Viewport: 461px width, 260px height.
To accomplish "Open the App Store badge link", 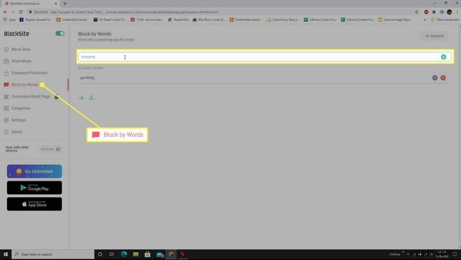I will point(35,204).
